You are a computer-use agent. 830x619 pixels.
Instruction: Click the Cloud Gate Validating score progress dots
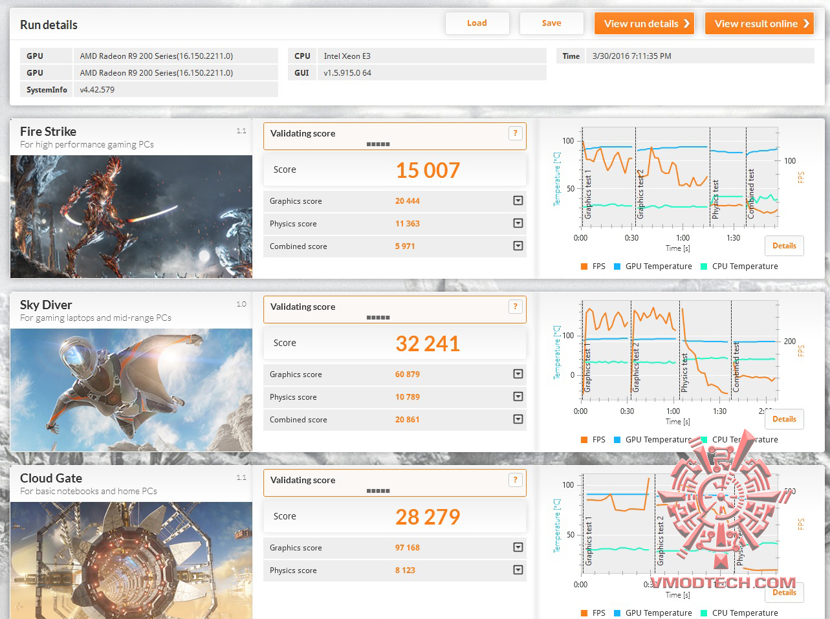coord(378,491)
